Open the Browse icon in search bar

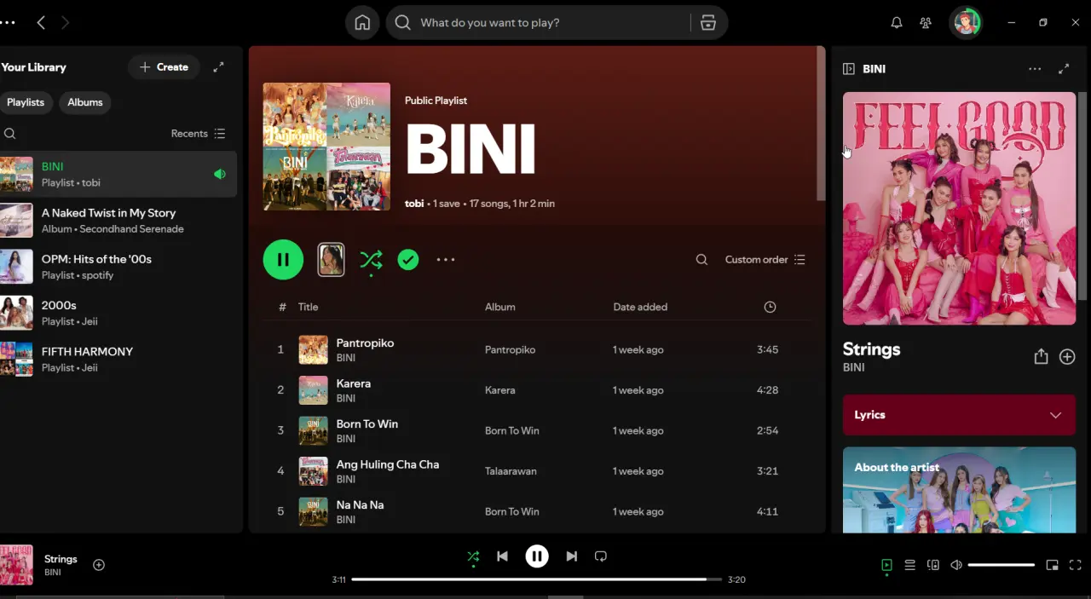coord(708,23)
